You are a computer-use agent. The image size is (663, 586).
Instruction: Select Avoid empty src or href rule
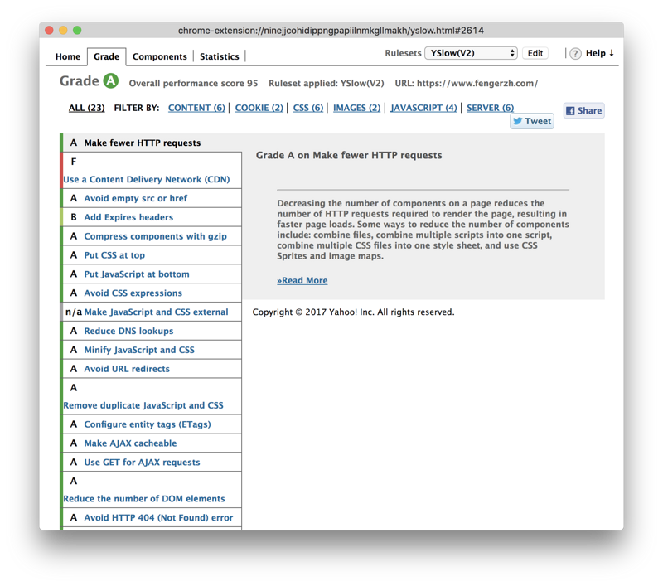click(152, 198)
